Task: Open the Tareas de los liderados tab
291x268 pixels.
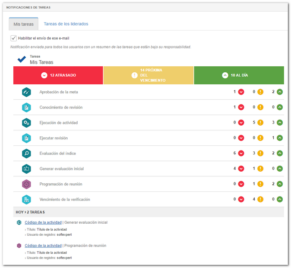Action: pyautogui.click(x=66, y=24)
